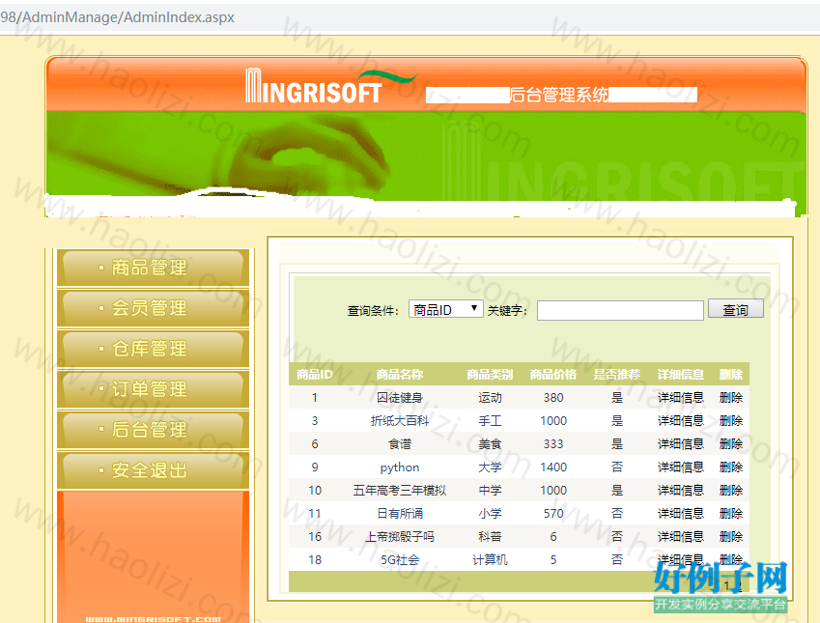Viewport: 820px width, 623px height.
Task: Delete the 日有所诵 product row
Action: (730, 513)
